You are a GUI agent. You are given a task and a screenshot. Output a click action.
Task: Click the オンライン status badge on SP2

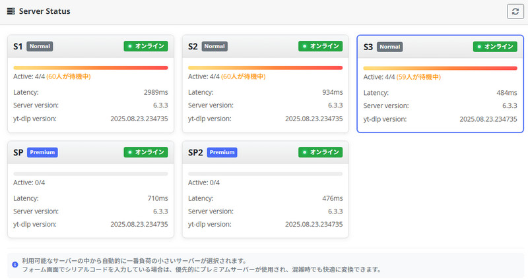click(320, 152)
